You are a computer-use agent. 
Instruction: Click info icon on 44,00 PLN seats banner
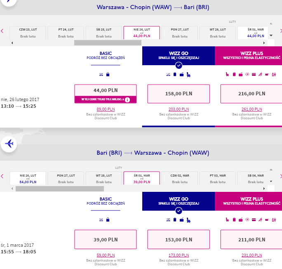click(x=127, y=100)
